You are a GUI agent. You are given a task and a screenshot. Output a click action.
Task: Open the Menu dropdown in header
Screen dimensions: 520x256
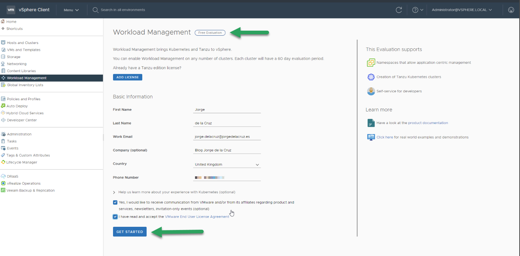click(71, 10)
